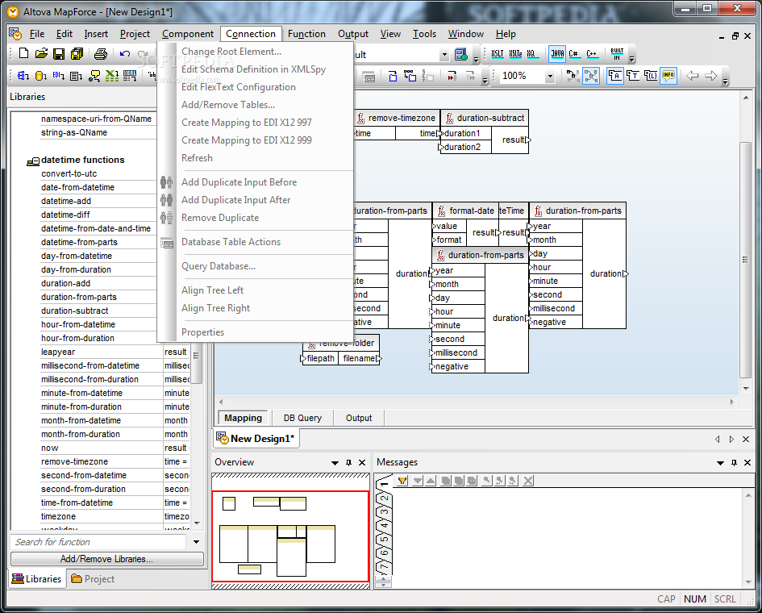Open the zoom level dropdown
Viewport: 762px width, 613px height.
tap(550, 77)
